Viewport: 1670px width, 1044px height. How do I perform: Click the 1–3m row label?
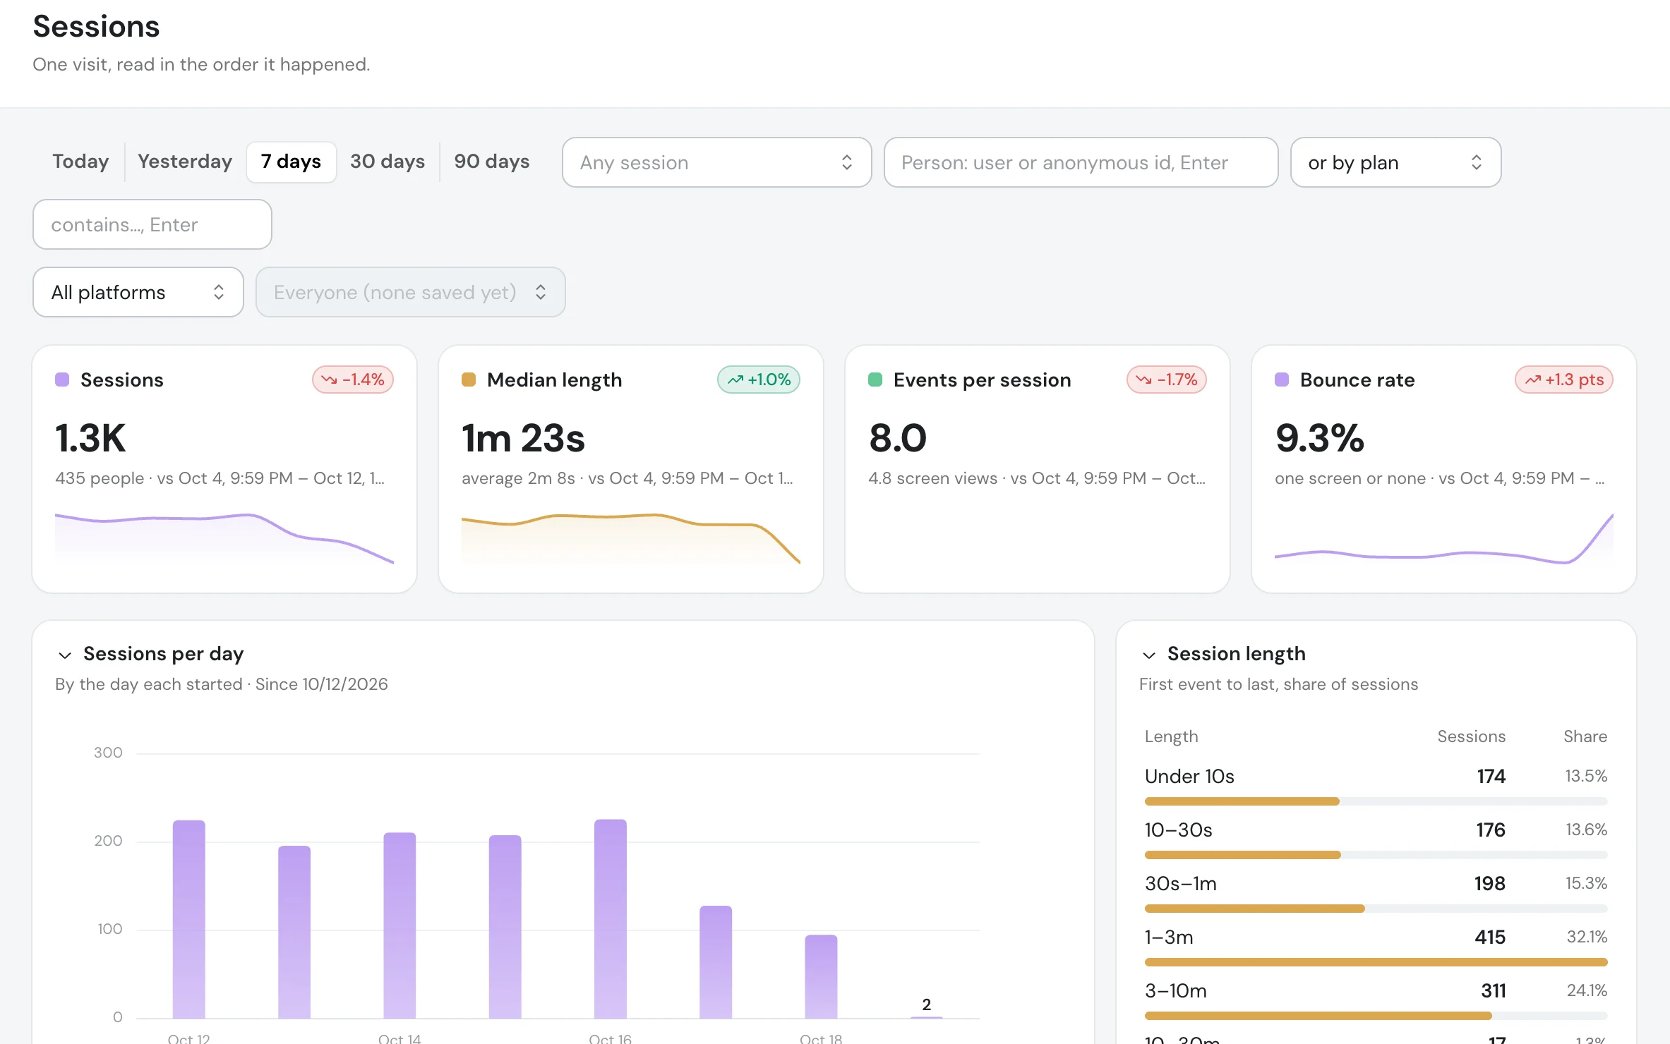click(x=1169, y=937)
